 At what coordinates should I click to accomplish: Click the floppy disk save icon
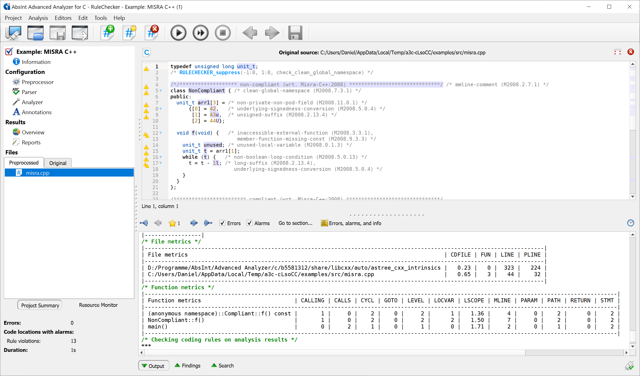(x=295, y=33)
